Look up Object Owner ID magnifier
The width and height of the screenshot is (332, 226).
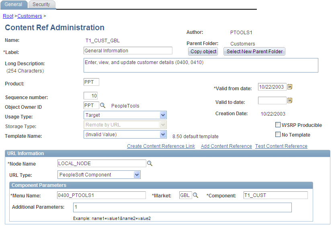(x=102, y=106)
